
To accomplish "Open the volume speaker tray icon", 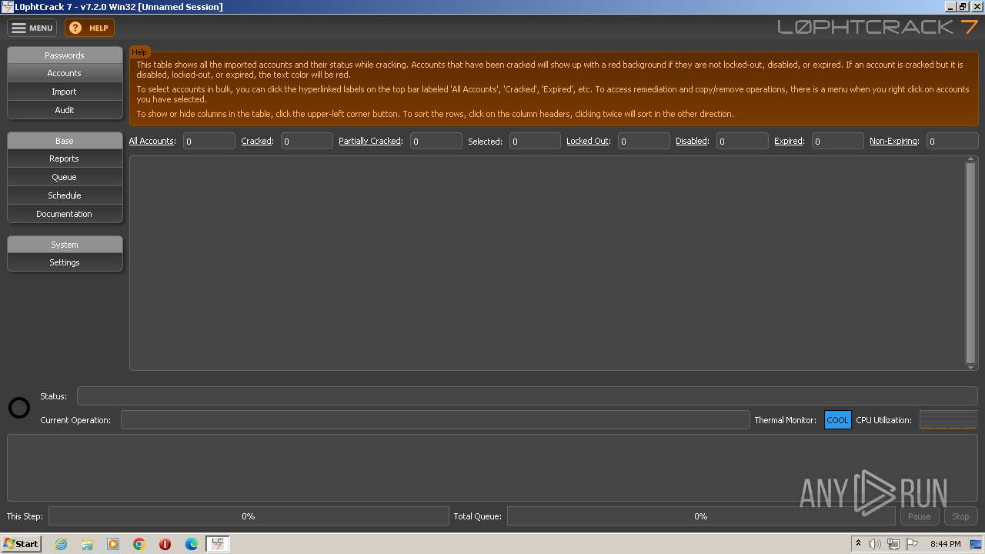I will [x=875, y=544].
